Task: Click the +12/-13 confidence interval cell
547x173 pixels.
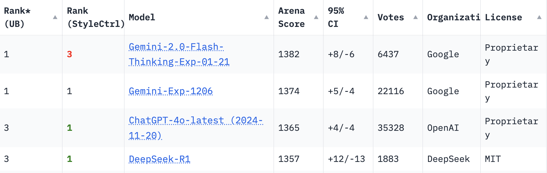Action: 346,159
